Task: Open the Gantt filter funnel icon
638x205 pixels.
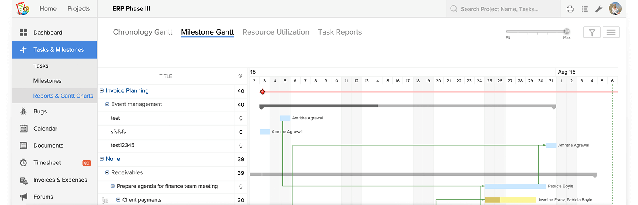Action: (x=592, y=32)
